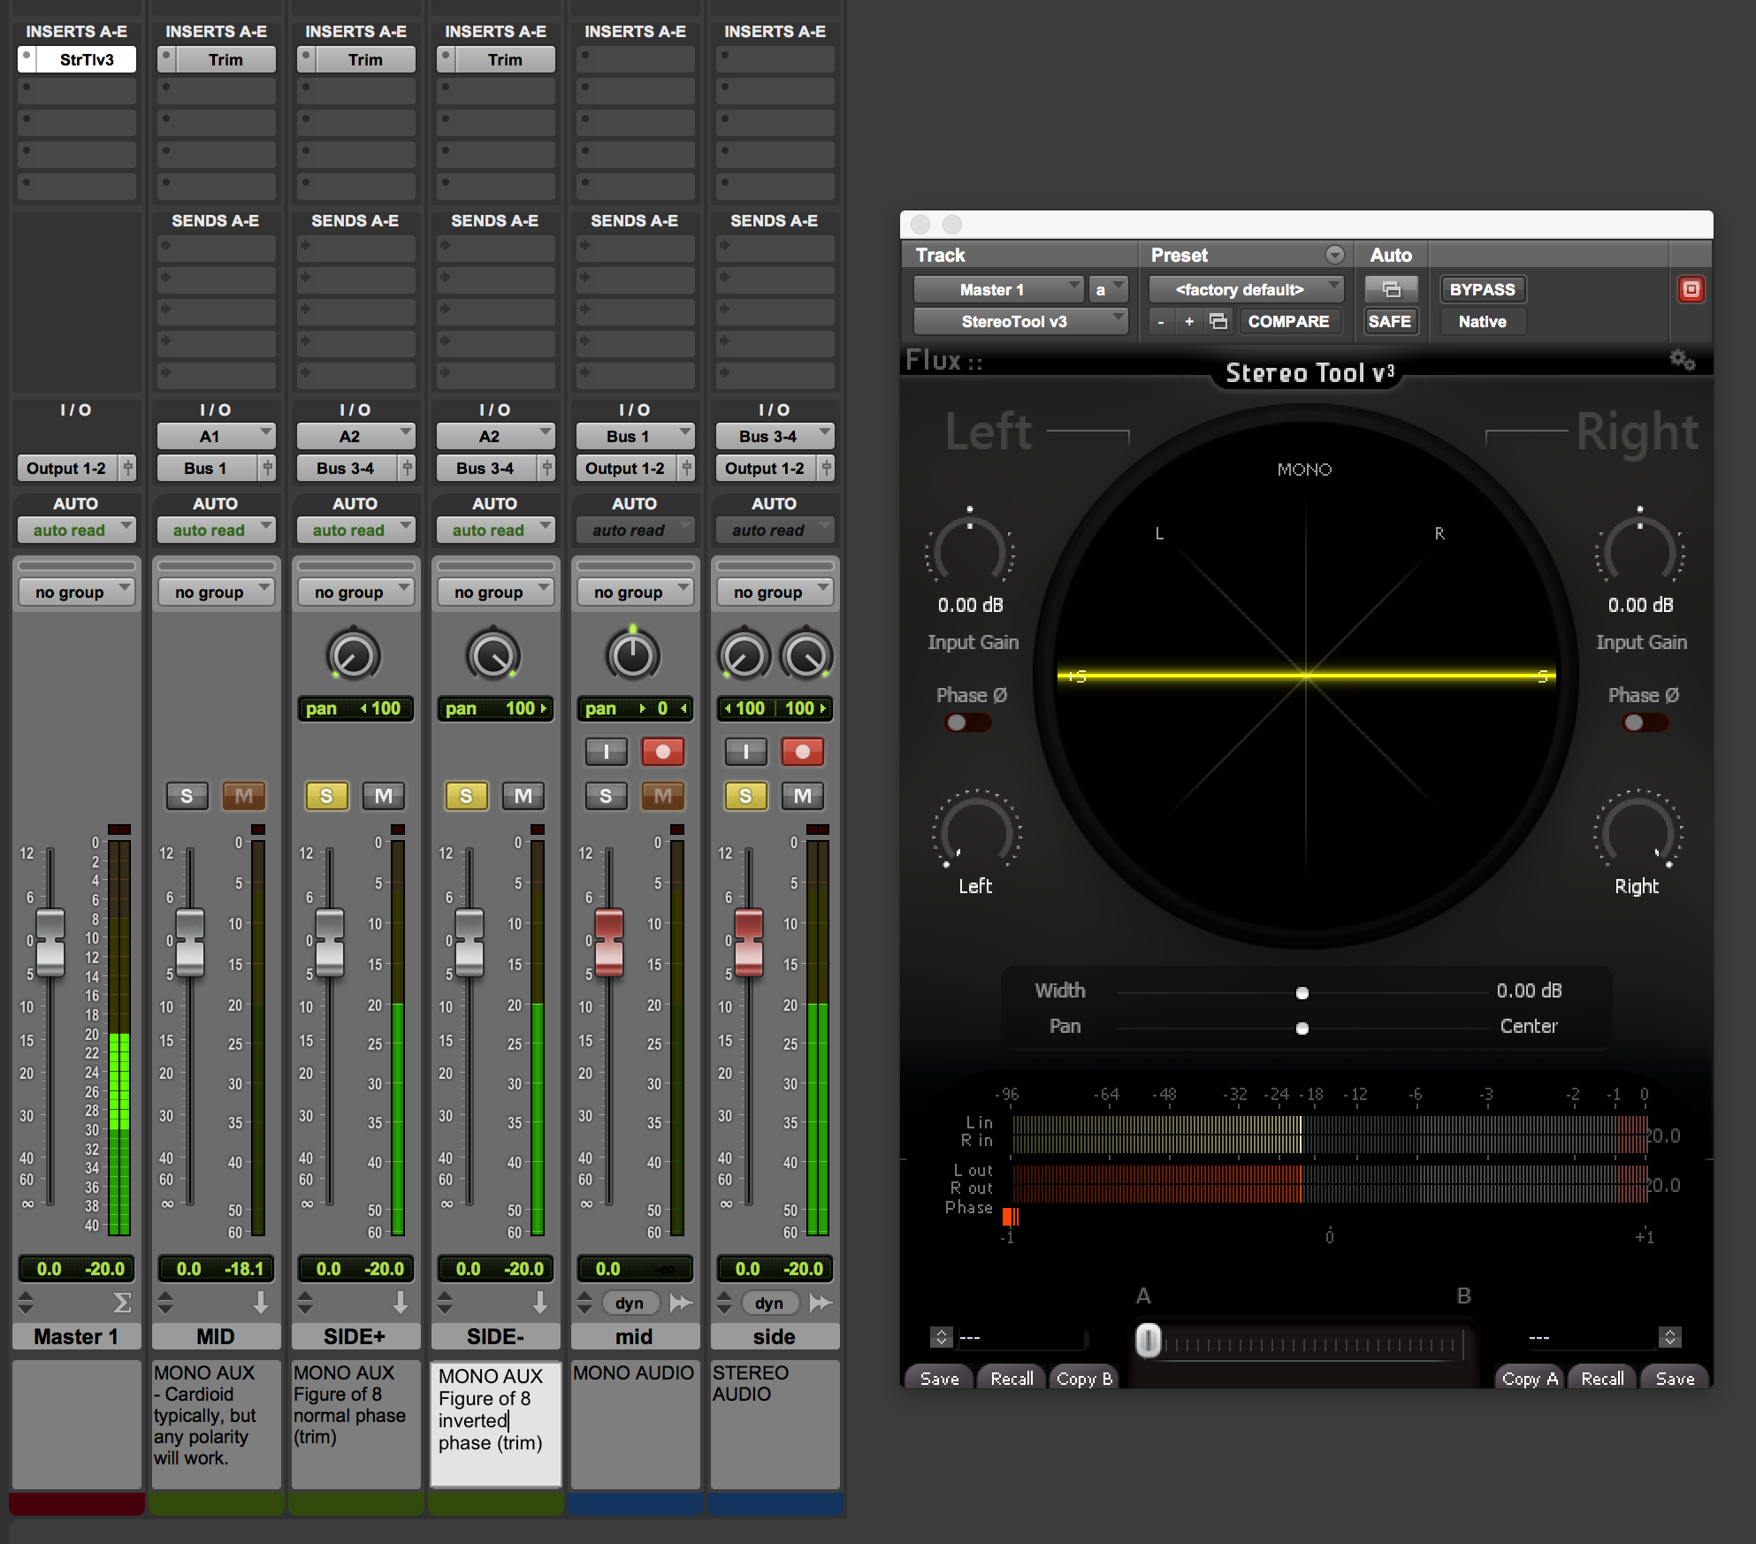This screenshot has width=1756, height=1544.
Task: Click Save button on A side
Action: [x=939, y=1378]
